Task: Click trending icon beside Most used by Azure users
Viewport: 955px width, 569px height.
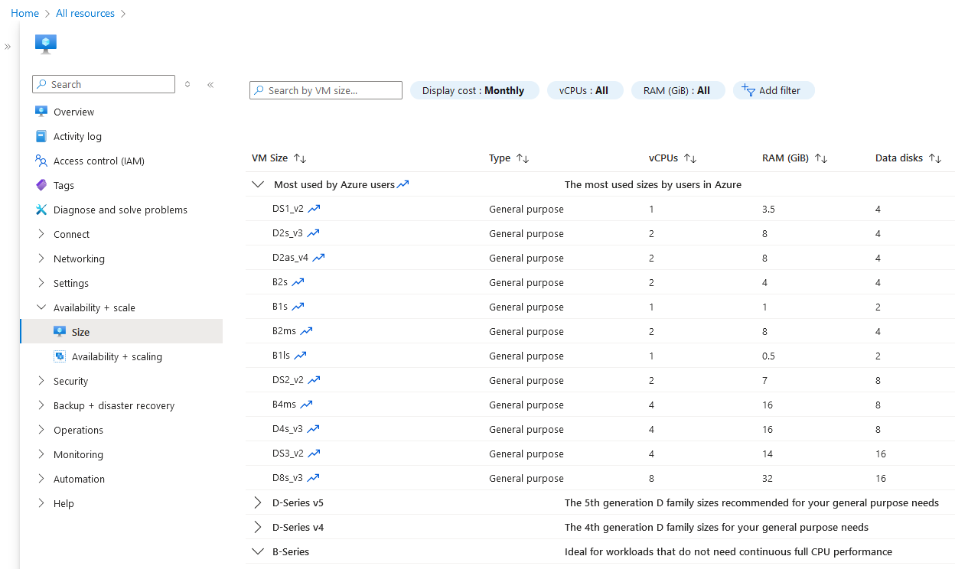Action: pyautogui.click(x=403, y=184)
